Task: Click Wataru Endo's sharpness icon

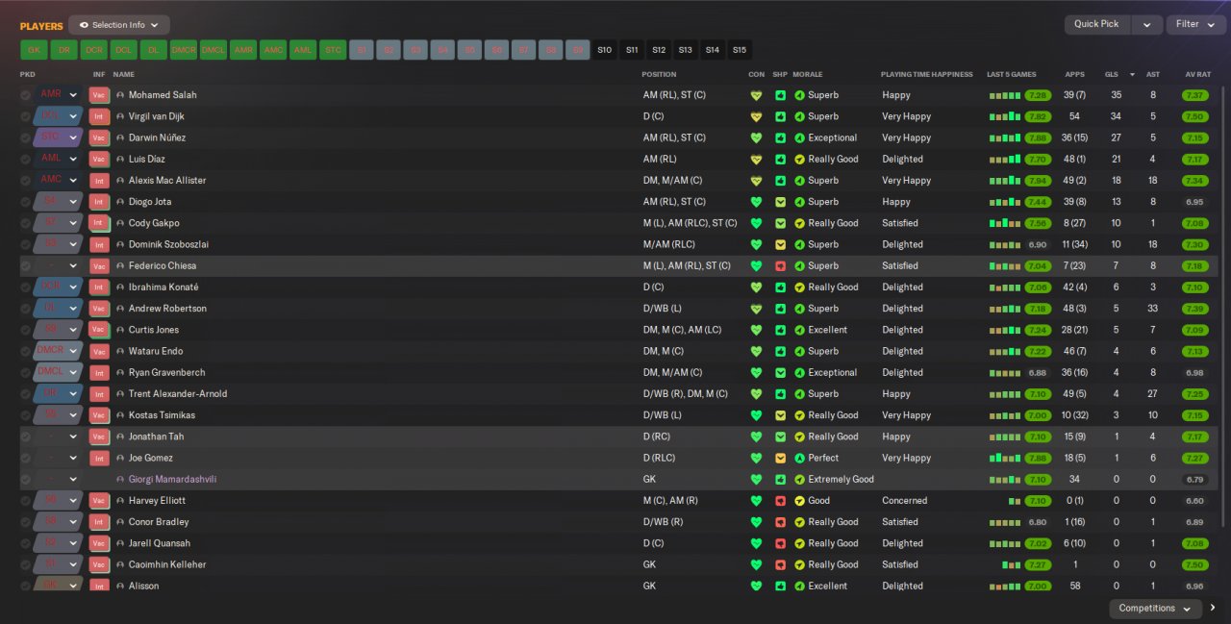Action: click(x=780, y=351)
